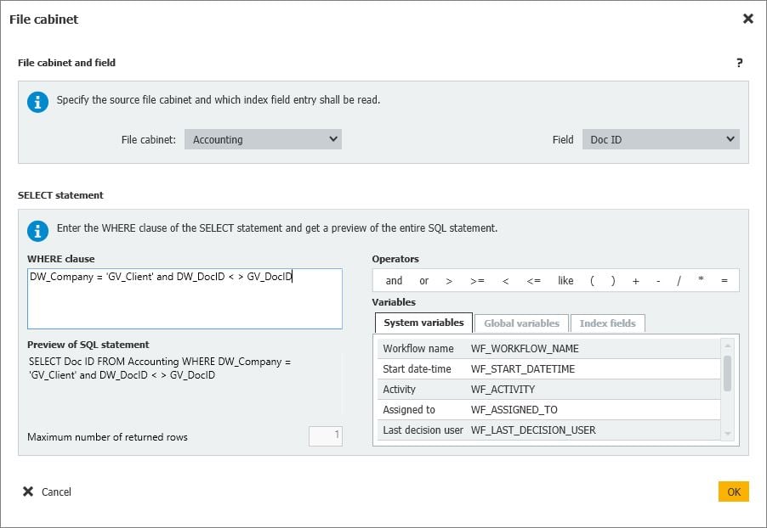The image size is (767, 528).
Task: Insert the 'like' operator
Action: (565, 281)
